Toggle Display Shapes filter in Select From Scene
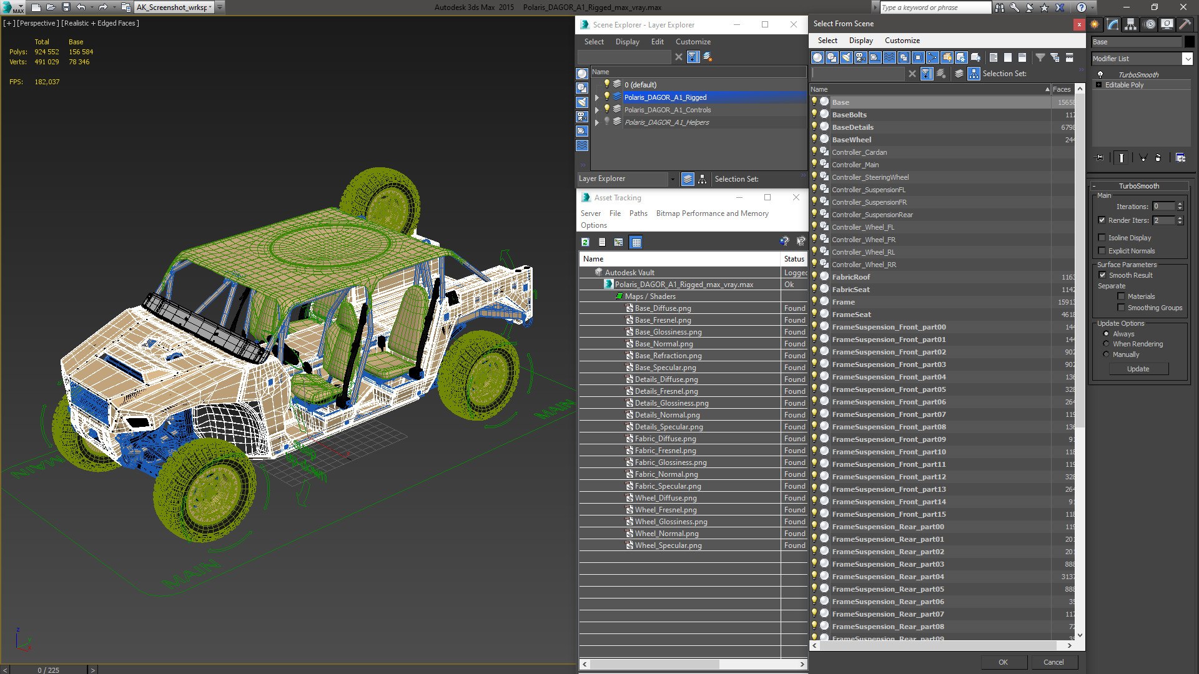The width and height of the screenshot is (1199, 674). tap(832, 57)
